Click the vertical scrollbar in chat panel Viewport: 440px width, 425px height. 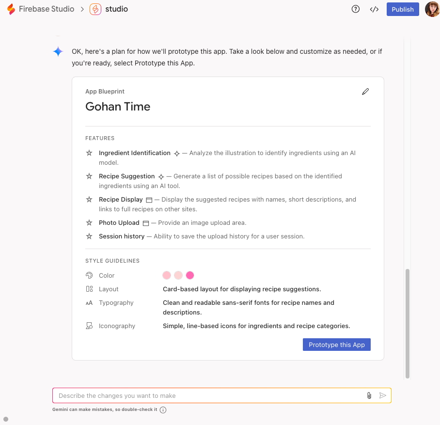click(x=408, y=322)
